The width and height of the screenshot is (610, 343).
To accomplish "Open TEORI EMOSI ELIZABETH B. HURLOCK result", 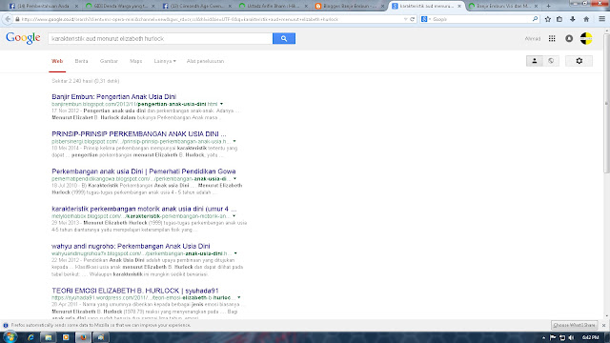I will point(135,291).
